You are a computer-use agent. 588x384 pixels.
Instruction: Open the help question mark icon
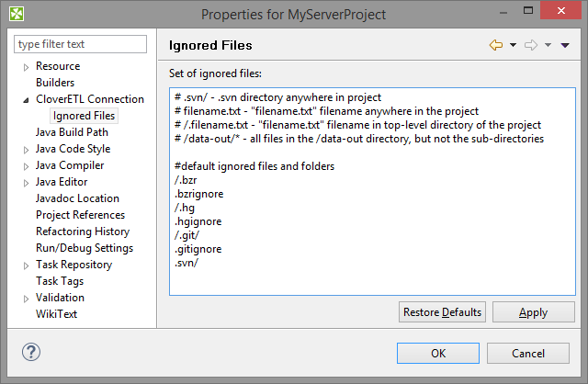(x=31, y=352)
